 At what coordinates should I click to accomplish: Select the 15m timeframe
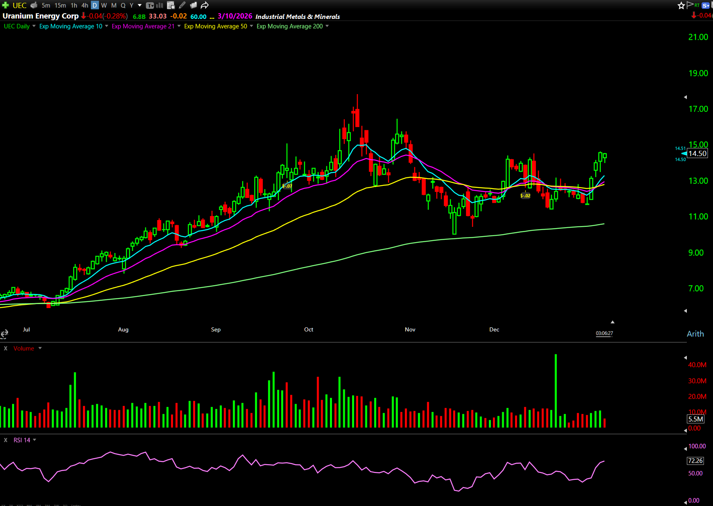(x=60, y=5)
